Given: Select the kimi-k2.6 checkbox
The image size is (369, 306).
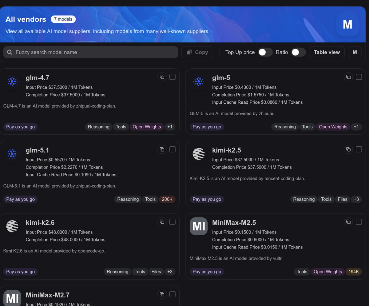Looking at the screenshot, I should pos(173,222).
